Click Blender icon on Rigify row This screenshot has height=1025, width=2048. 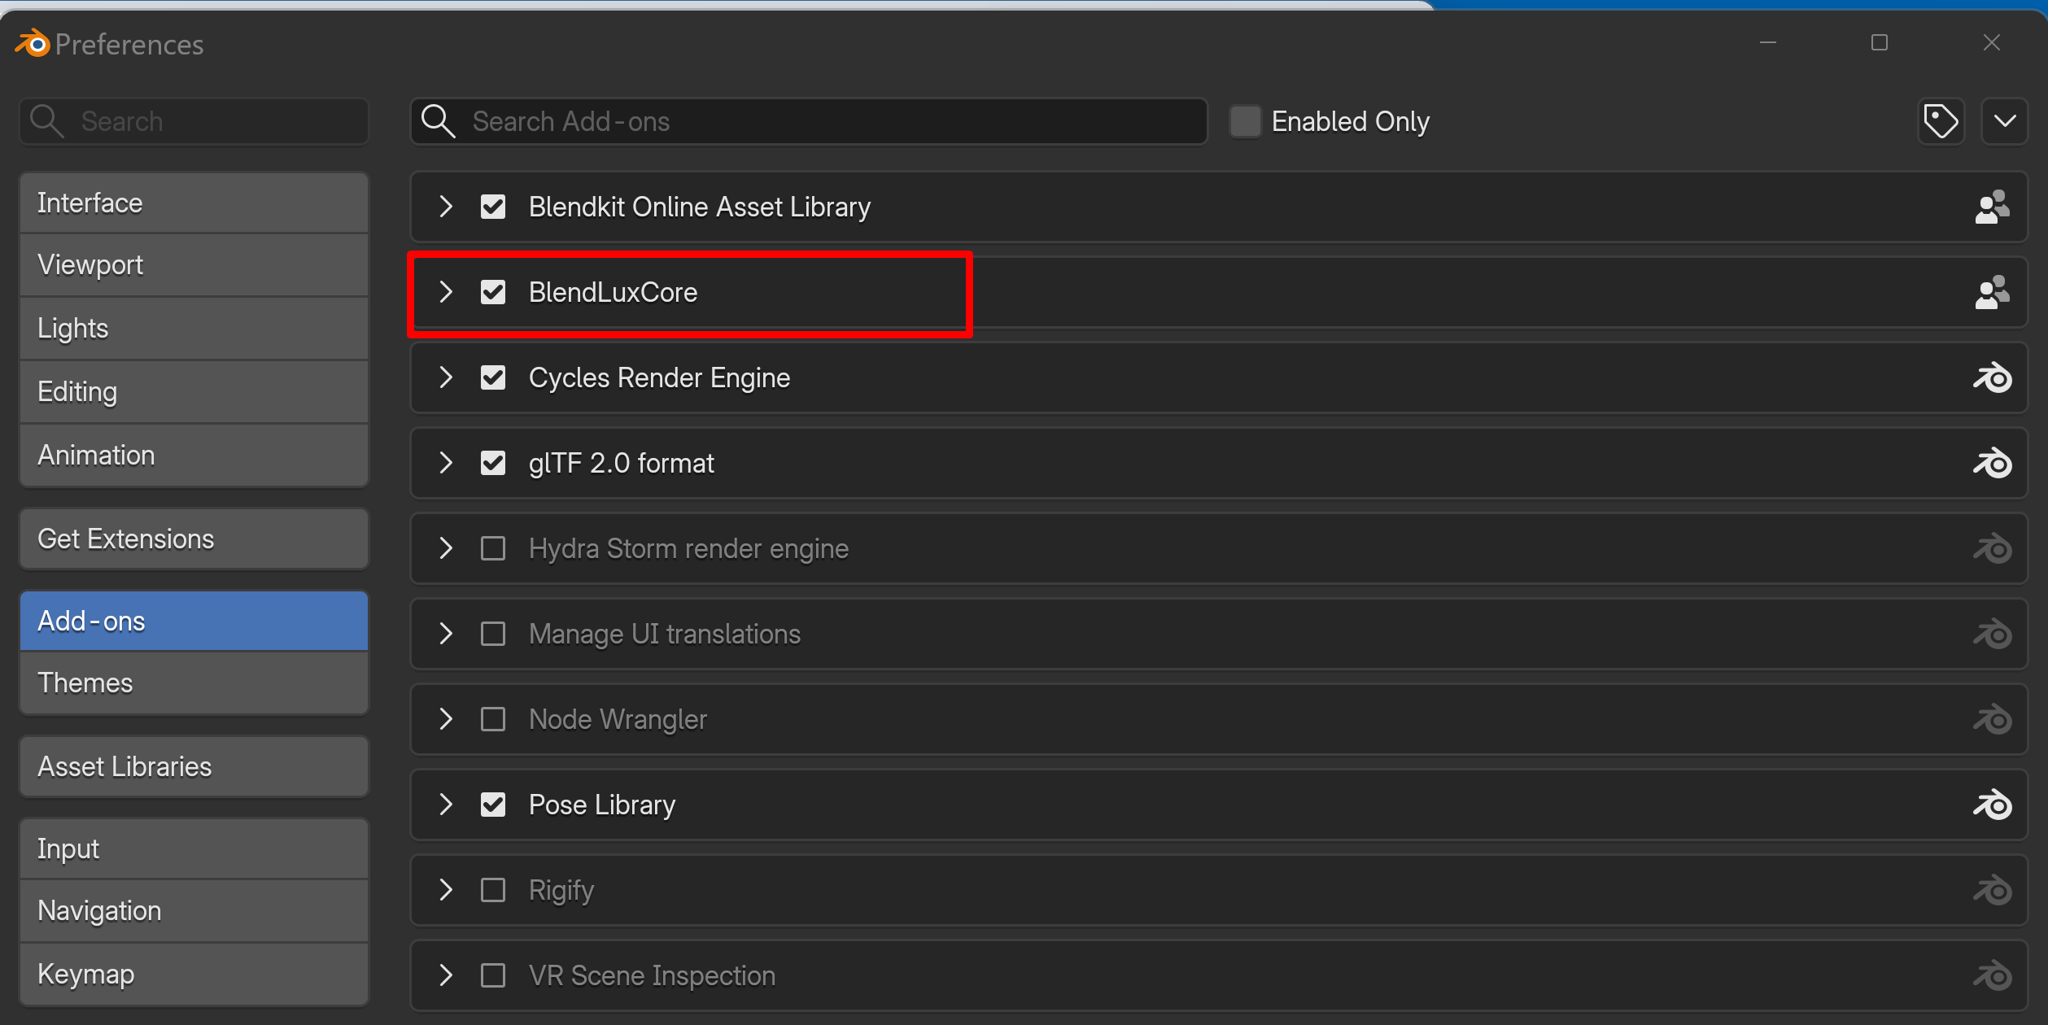[1992, 890]
